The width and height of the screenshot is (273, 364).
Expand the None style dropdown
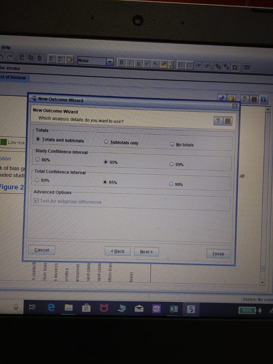110,61
